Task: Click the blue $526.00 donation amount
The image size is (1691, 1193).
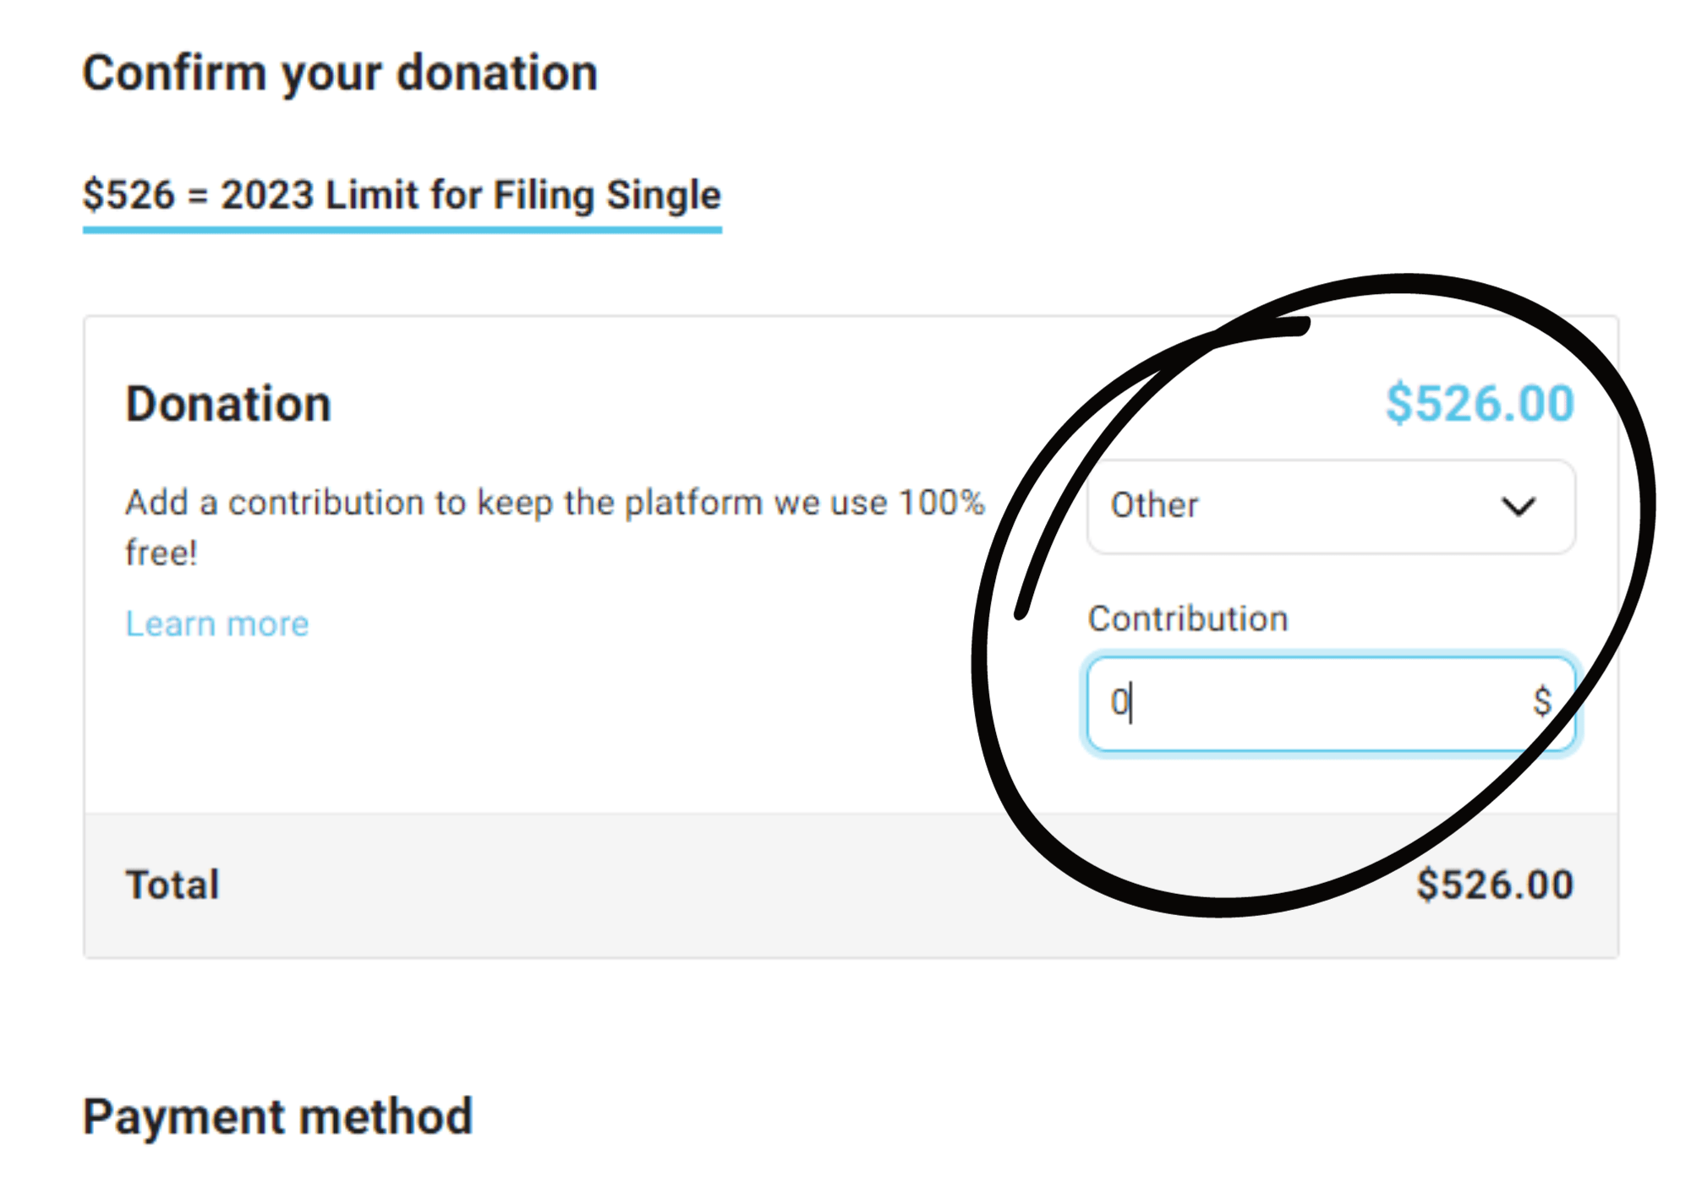Action: tap(1480, 403)
